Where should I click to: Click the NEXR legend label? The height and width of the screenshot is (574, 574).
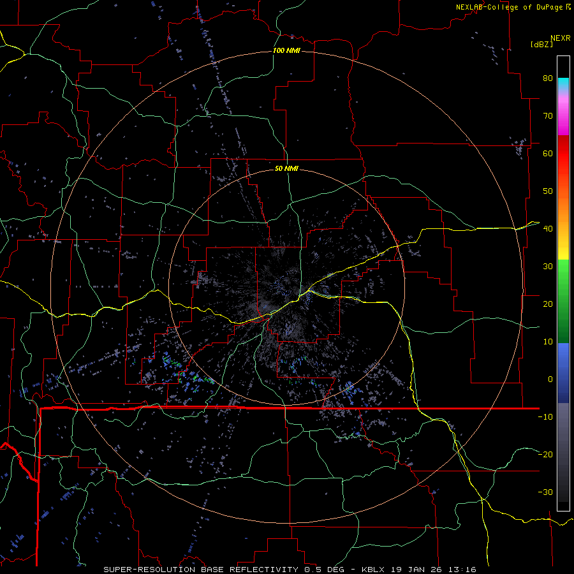[x=560, y=38]
